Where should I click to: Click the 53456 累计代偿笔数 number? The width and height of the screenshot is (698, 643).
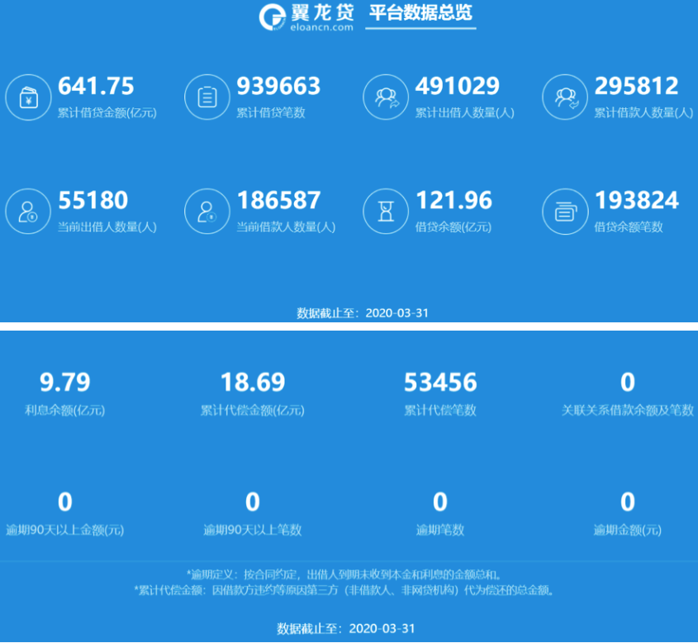click(x=440, y=382)
